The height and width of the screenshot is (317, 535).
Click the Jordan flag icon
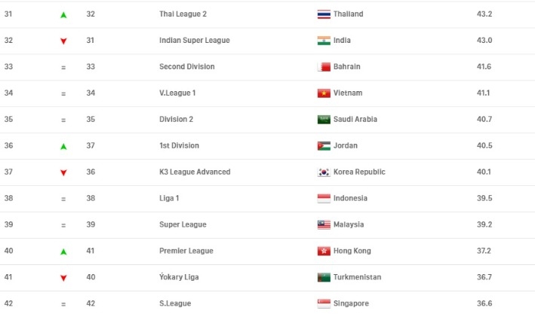coord(324,146)
